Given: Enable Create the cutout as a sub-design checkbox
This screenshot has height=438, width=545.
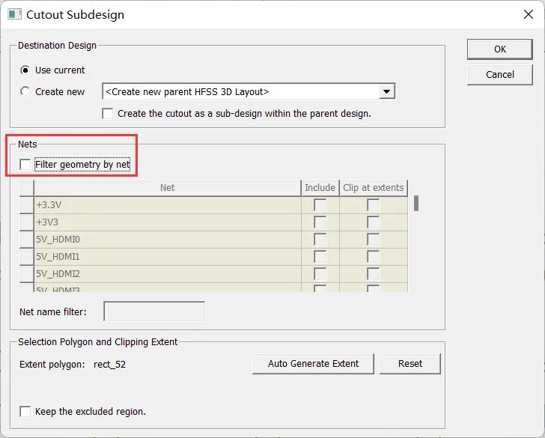Looking at the screenshot, I should [x=107, y=114].
